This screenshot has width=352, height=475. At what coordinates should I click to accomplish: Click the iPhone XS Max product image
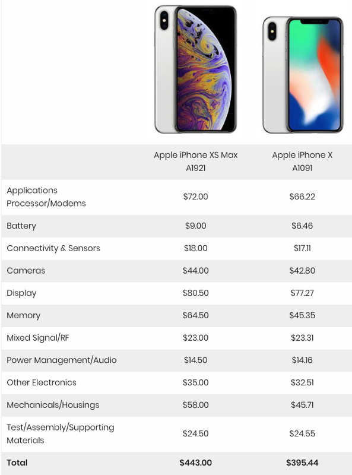point(195,69)
